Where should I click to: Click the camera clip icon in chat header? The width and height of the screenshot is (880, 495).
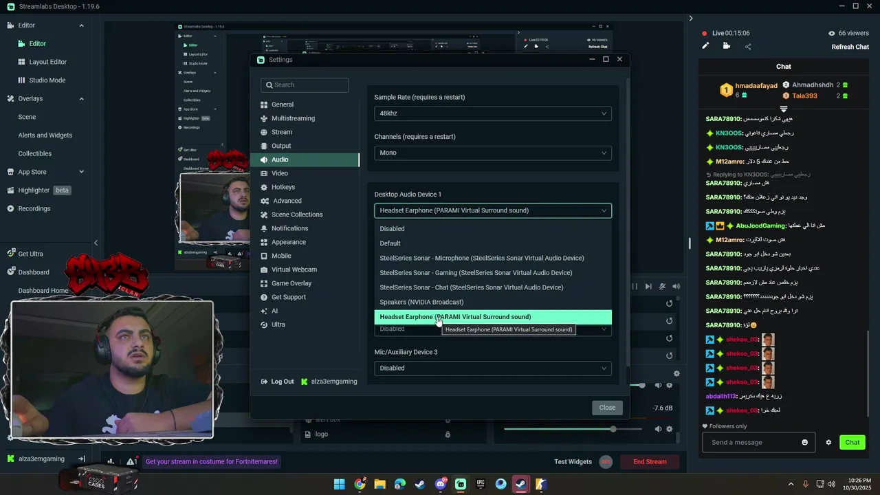coord(727,46)
